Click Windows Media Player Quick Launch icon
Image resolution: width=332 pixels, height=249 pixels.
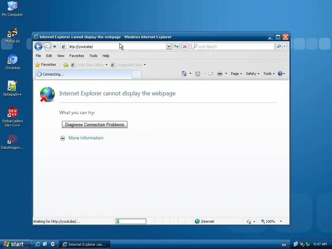click(x=53, y=244)
